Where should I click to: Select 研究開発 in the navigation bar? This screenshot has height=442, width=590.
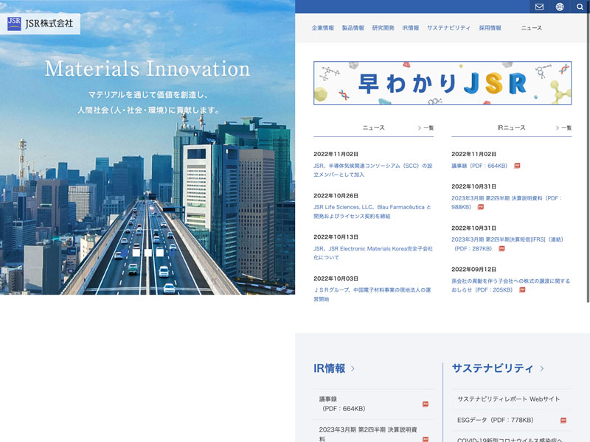[x=383, y=28]
